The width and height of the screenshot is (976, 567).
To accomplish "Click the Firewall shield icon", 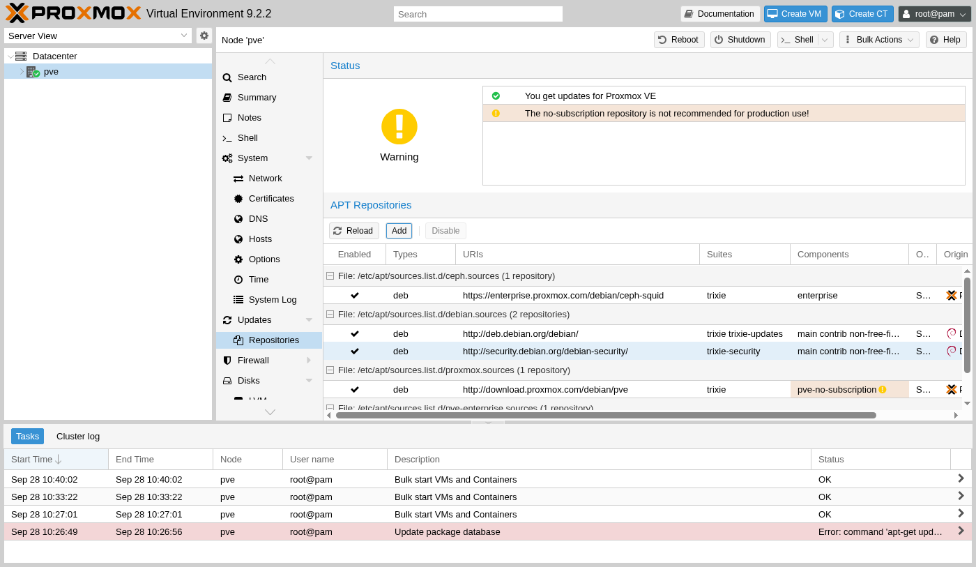I will tap(227, 361).
